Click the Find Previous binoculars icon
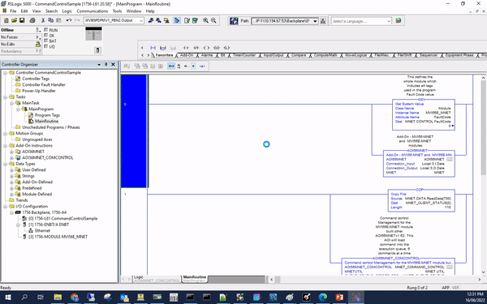 pyautogui.click(x=151, y=20)
